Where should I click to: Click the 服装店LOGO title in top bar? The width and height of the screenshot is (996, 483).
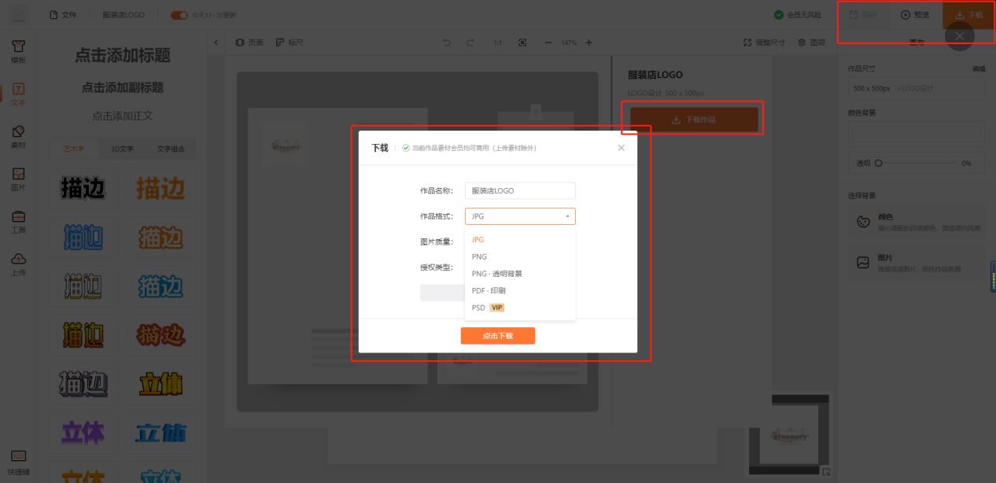(x=124, y=15)
